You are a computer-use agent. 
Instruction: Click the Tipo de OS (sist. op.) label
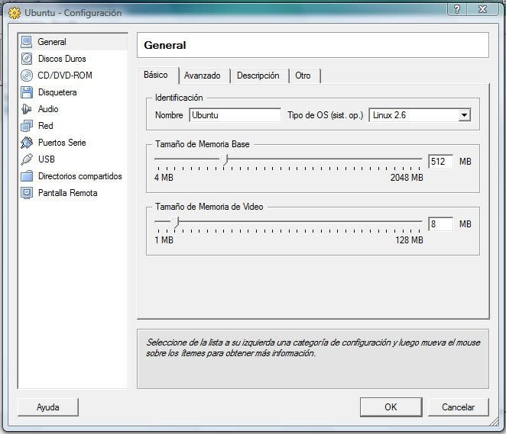click(326, 115)
